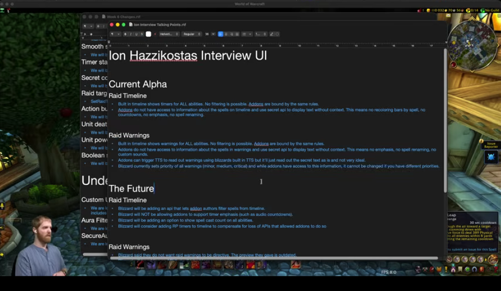Click the 'No Guild' indicator in top bar
501x291 pixels.
490,10
